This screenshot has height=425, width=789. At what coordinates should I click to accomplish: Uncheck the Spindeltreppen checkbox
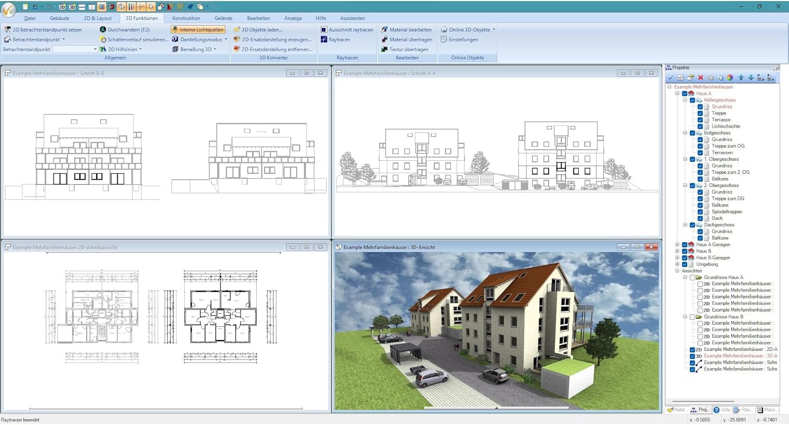click(x=700, y=212)
